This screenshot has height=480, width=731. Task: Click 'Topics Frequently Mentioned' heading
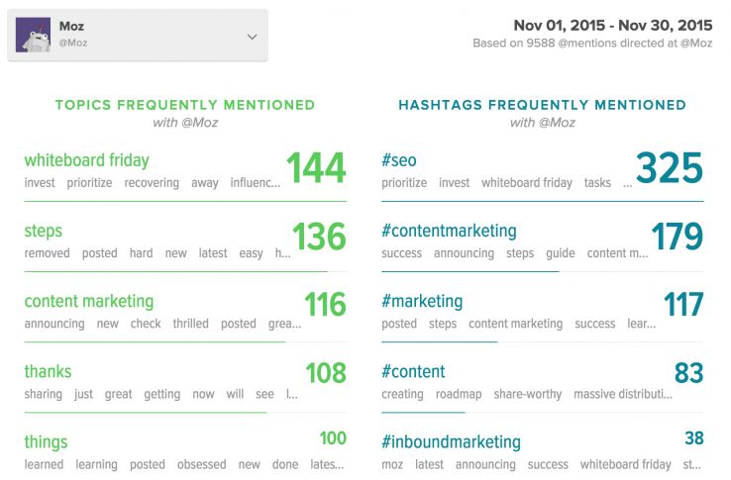pos(185,105)
